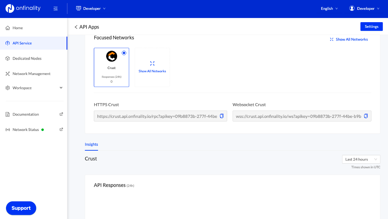Click Network Status external link icon

coord(61,129)
